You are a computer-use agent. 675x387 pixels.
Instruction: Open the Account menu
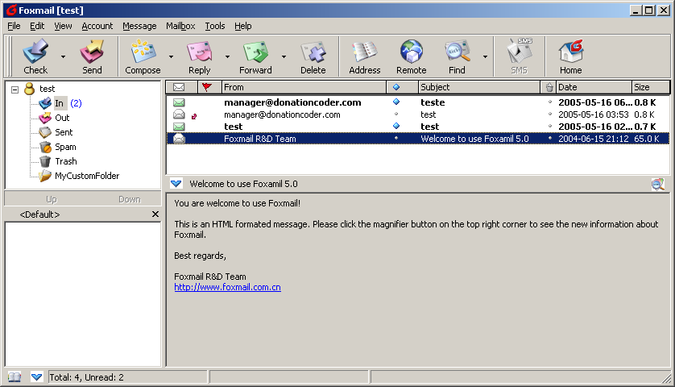[97, 26]
